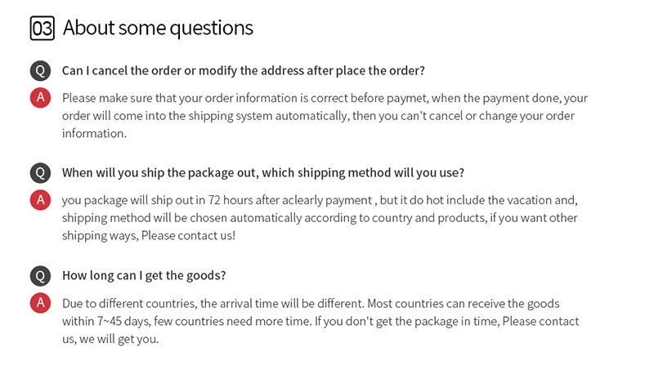Select the 'When will you ship' question
This screenshot has width=654, height=365.
click(262, 173)
